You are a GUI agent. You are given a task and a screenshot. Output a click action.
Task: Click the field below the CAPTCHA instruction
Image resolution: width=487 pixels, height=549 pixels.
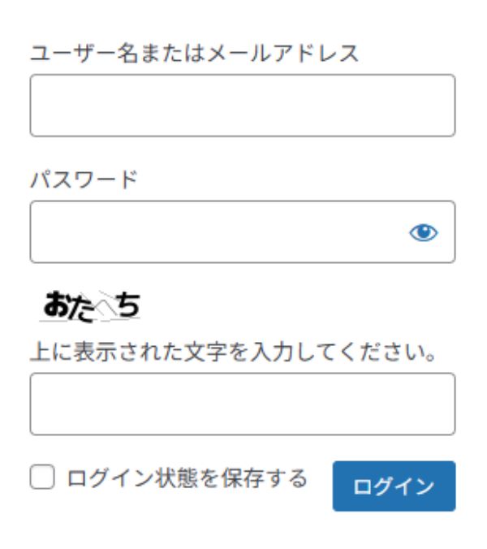click(x=242, y=404)
